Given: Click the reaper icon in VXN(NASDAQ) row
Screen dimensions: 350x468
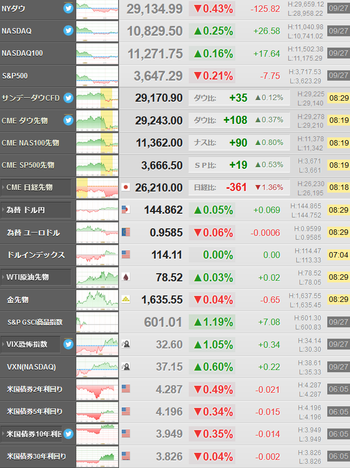Looking at the screenshot, I should [126, 366].
